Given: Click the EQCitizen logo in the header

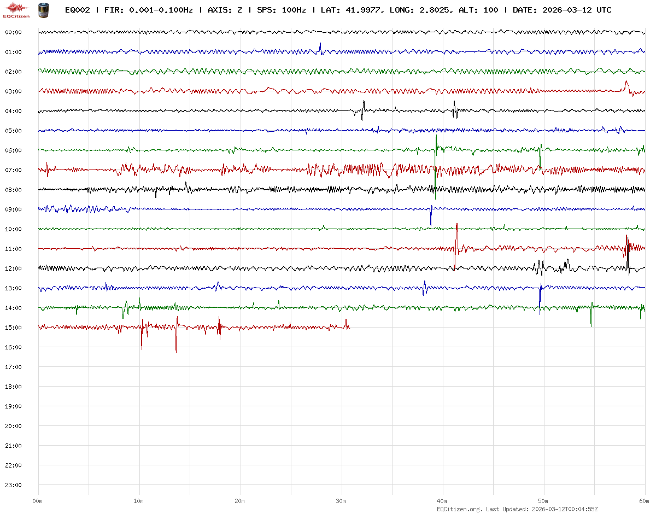Looking at the screenshot, I should coord(16,9).
